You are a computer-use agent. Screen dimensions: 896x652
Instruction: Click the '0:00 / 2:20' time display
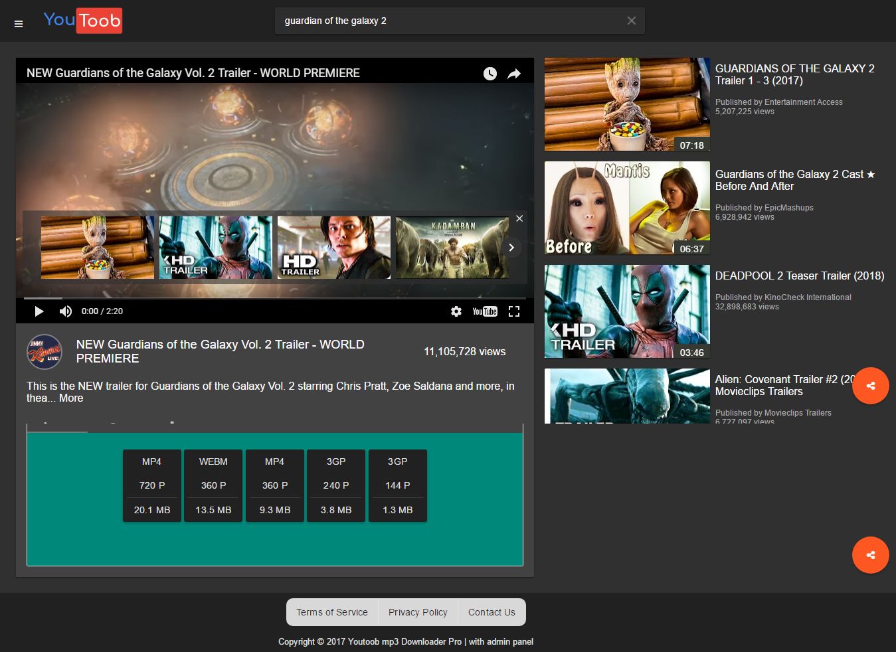click(102, 311)
